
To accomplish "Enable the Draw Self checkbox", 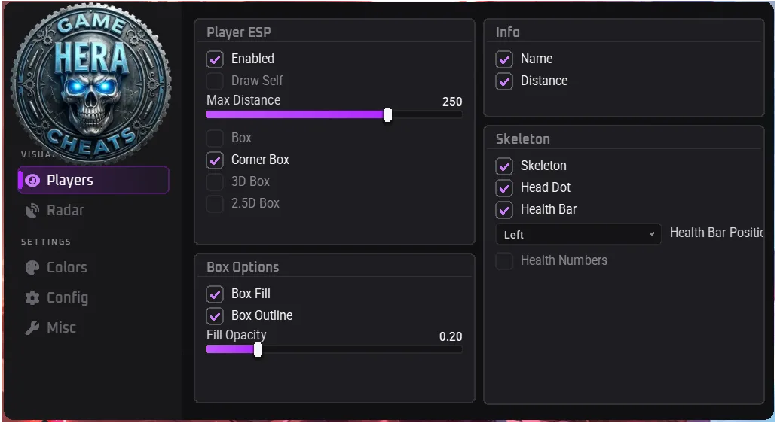I will (x=215, y=81).
